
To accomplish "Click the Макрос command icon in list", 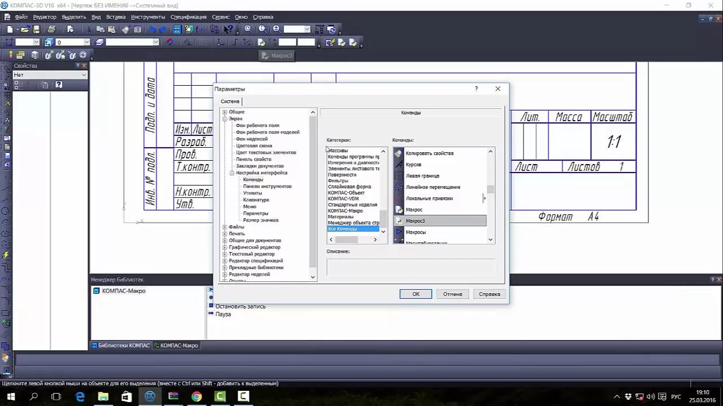I will click(x=399, y=210).
